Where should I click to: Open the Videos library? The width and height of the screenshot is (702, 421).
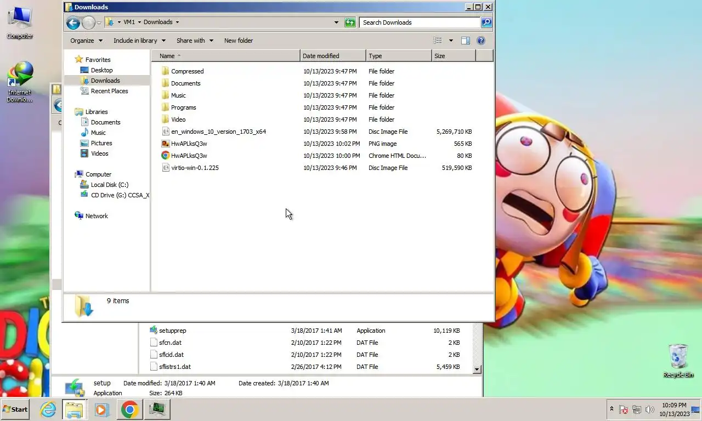[99, 153]
